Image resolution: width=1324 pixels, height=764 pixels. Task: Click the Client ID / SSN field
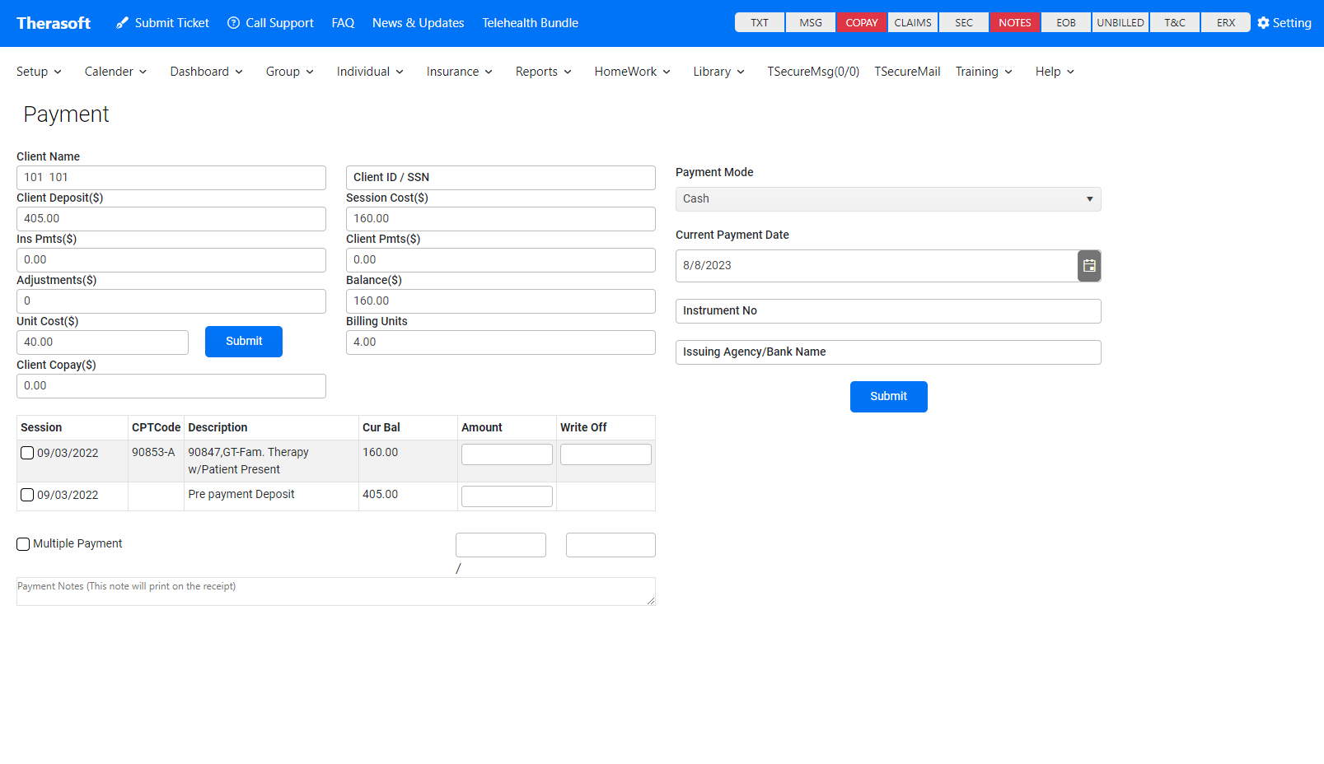pos(501,178)
